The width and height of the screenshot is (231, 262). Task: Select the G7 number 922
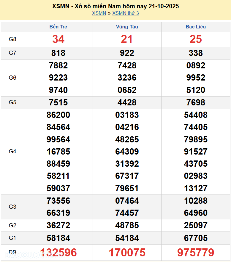coord(127,53)
